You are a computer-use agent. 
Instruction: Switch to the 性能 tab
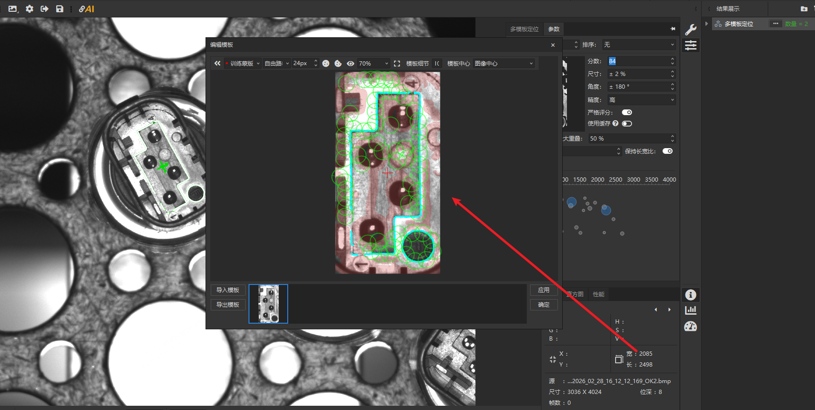599,294
